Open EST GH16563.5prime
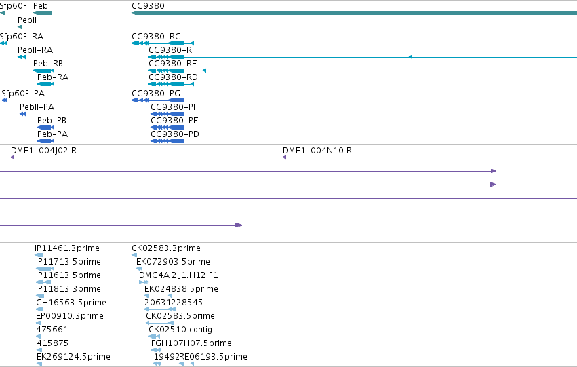 point(71,303)
